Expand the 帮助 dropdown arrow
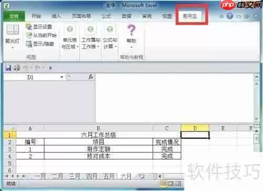The height and width of the screenshot is (191, 263). coord(131,47)
